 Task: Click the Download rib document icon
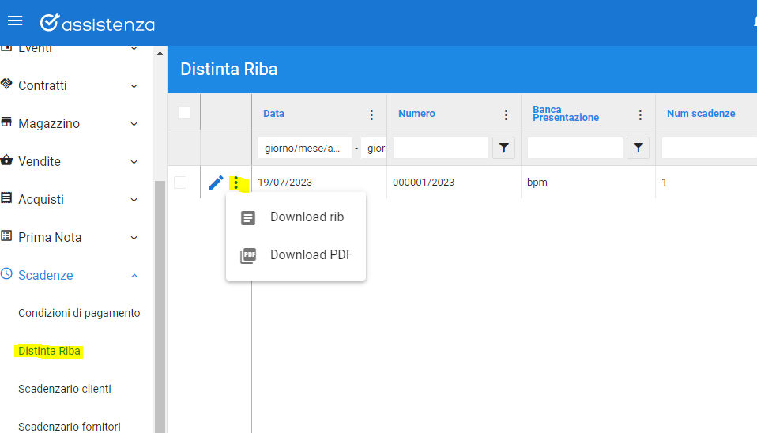point(248,218)
